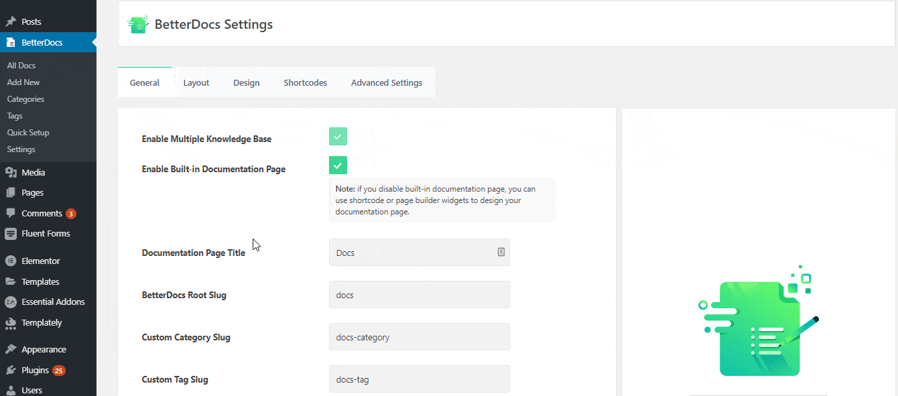Click the Comments speech bubble icon
Screen dimensions: 898x396
click(x=11, y=213)
